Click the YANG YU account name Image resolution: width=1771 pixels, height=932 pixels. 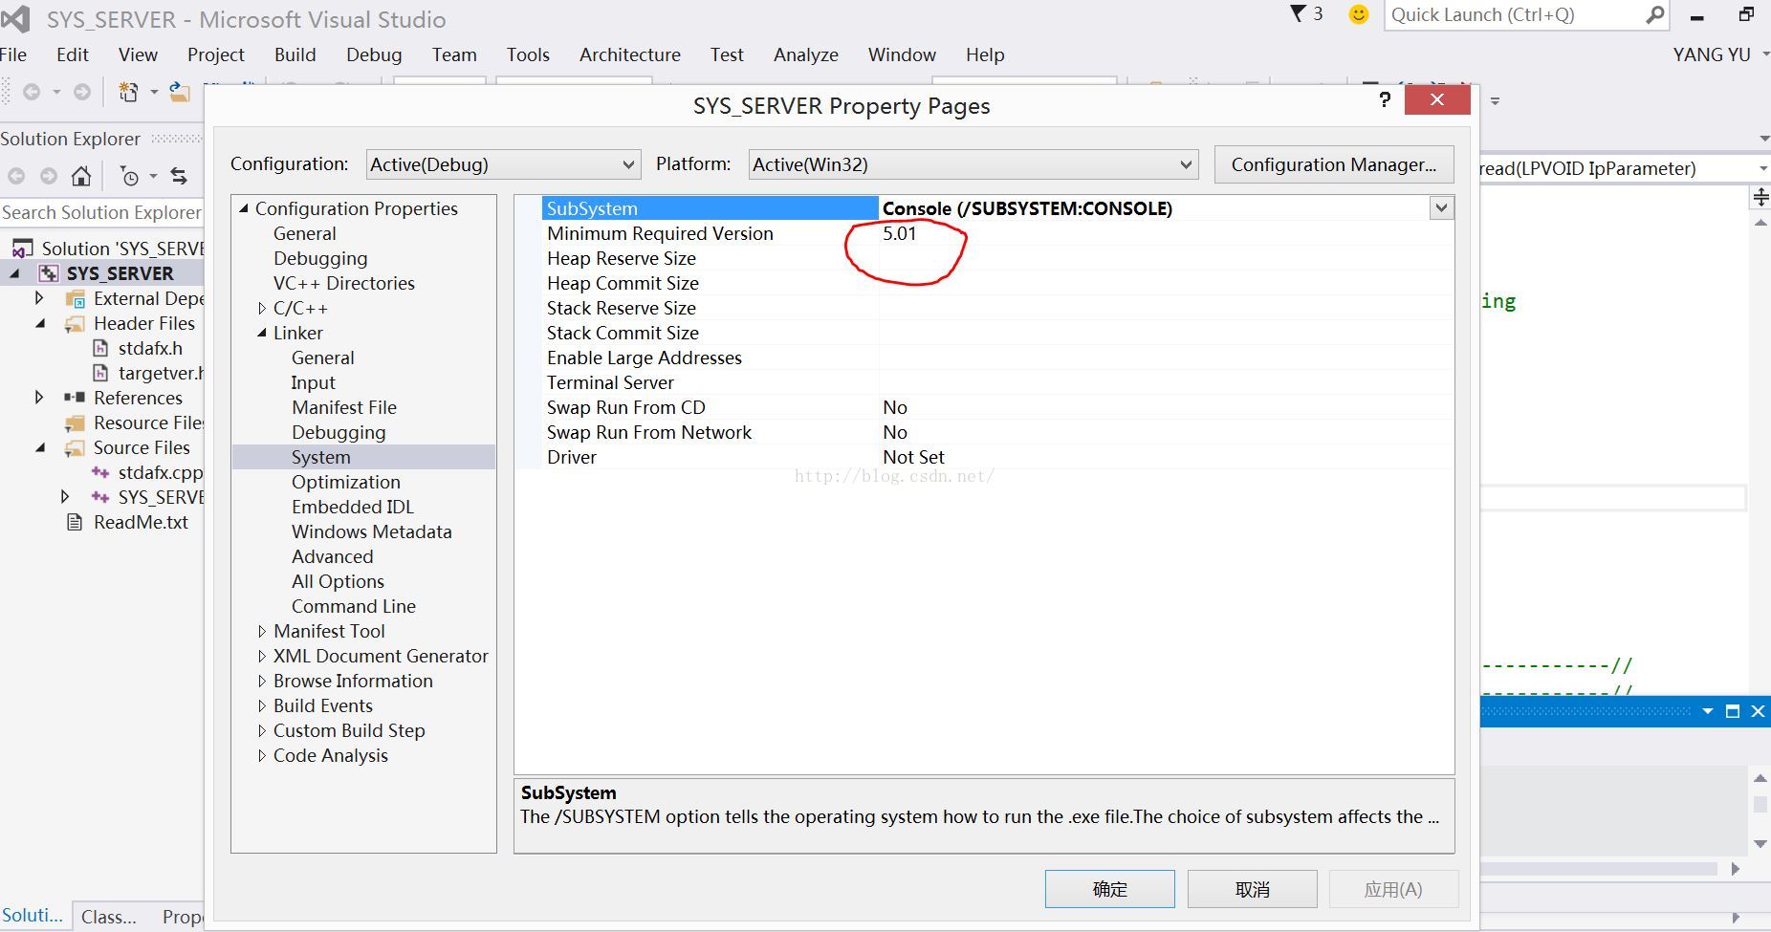coord(1712,54)
